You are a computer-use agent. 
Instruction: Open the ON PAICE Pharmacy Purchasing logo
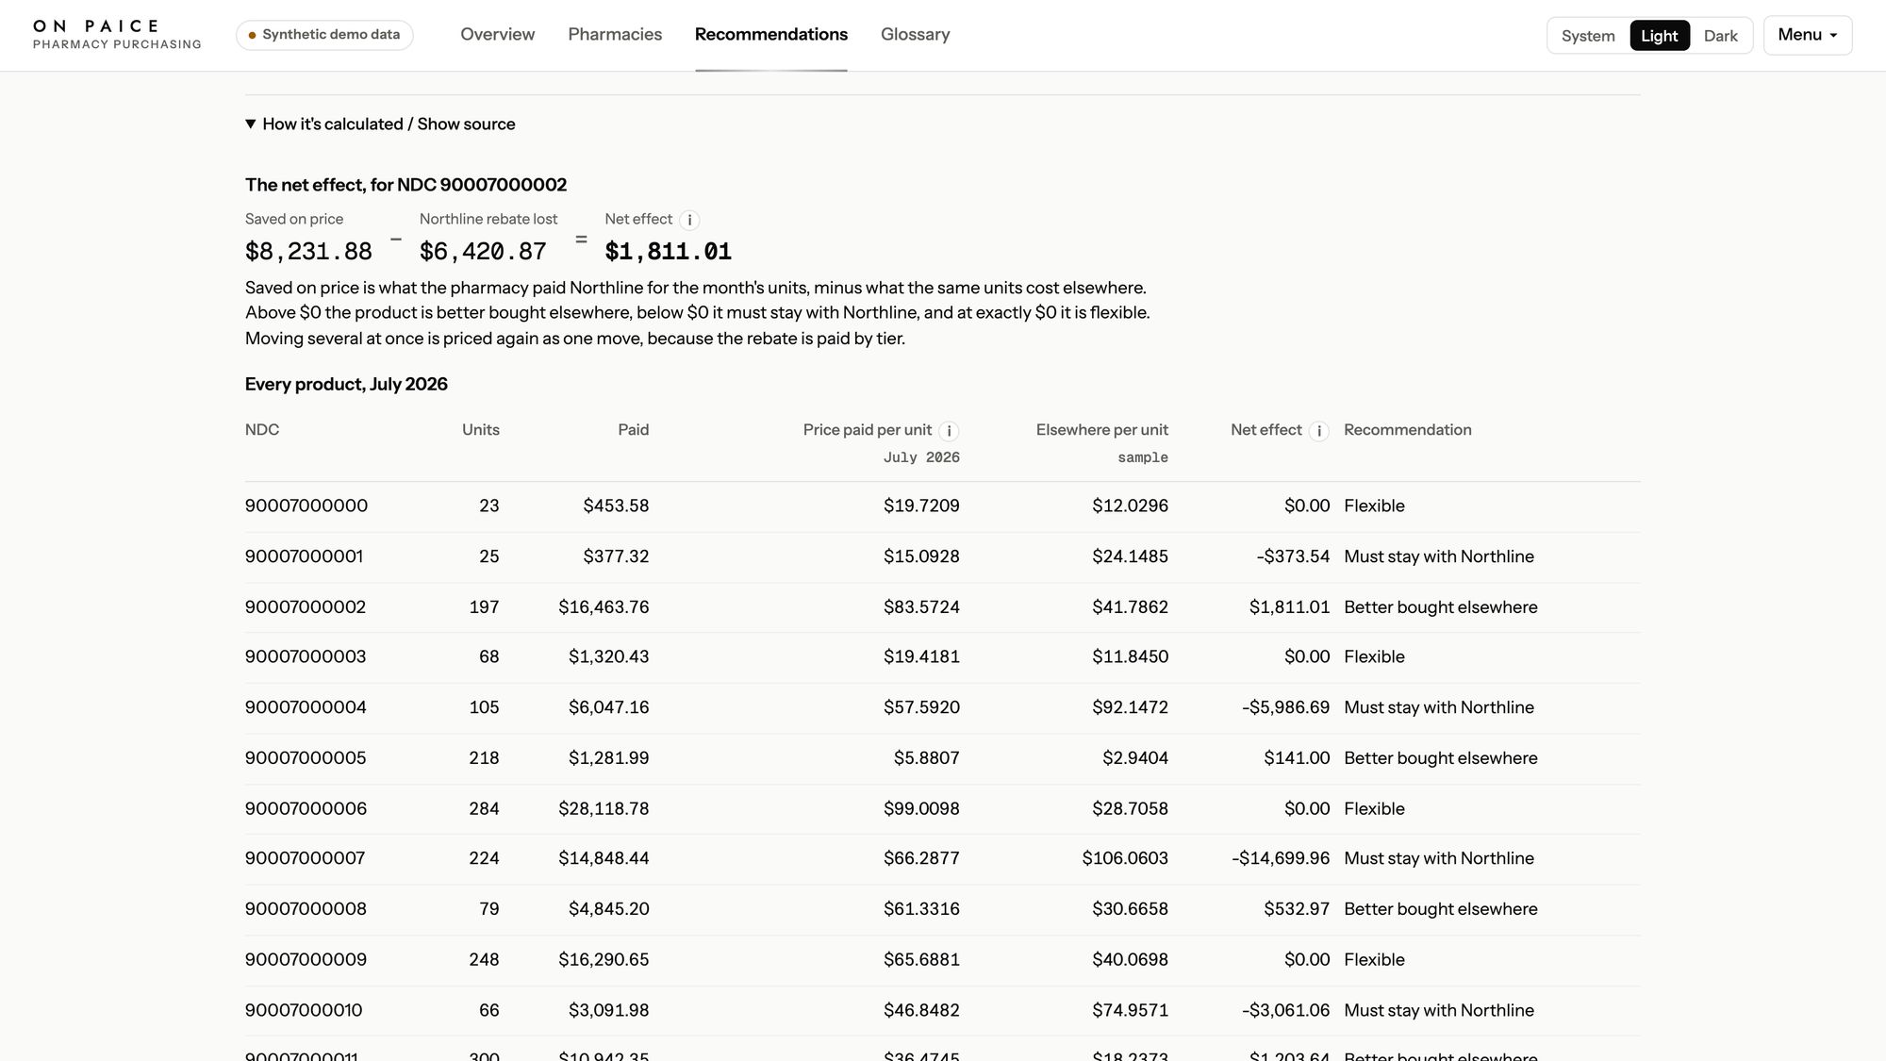coord(117,35)
